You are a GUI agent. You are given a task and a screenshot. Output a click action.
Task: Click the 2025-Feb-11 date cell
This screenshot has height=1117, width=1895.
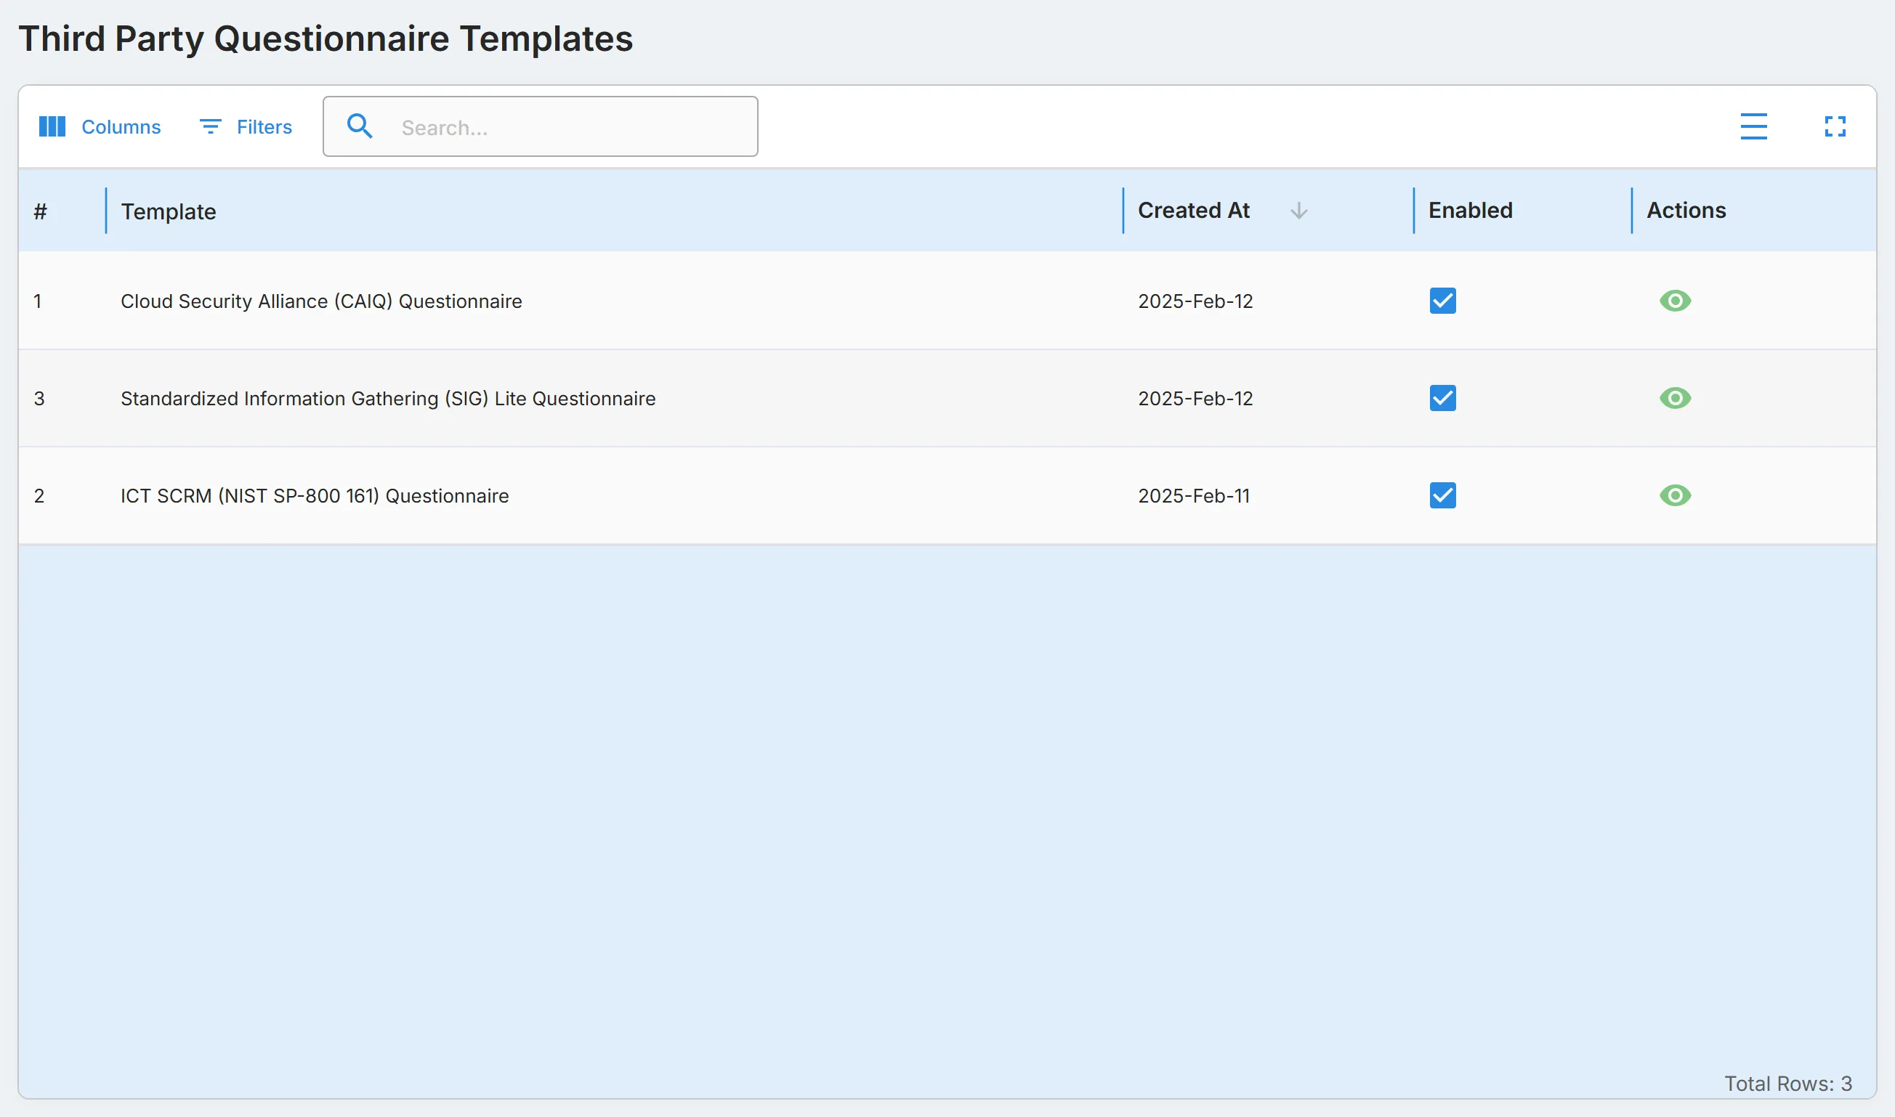[1193, 495]
